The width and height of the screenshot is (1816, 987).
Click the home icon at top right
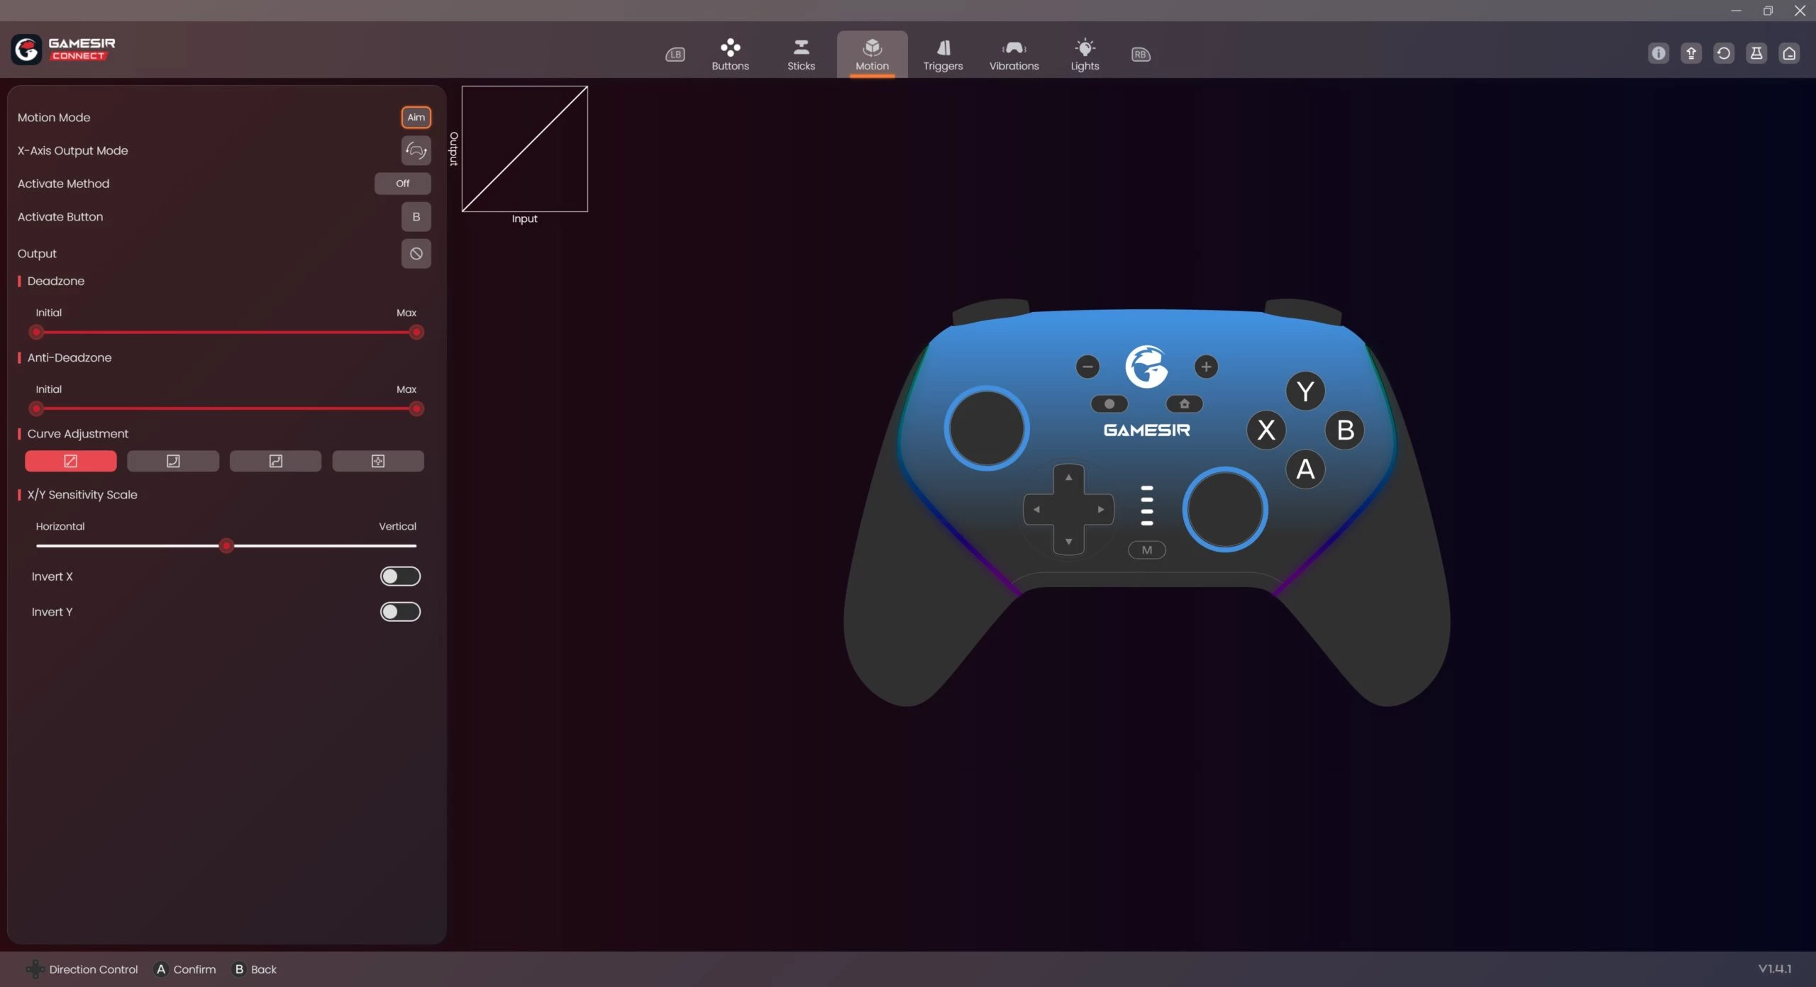[x=1788, y=53]
